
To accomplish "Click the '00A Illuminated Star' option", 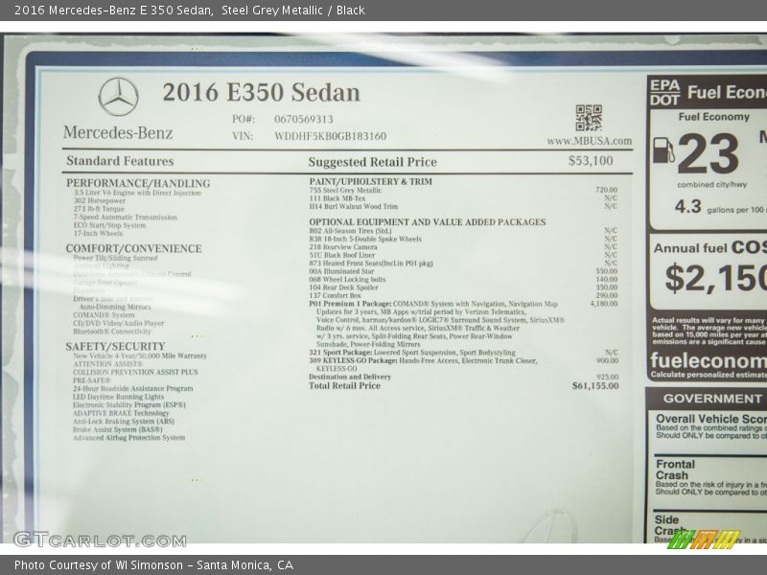I will (341, 271).
